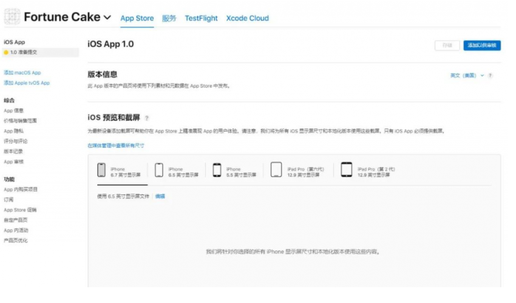The height and width of the screenshot is (303, 516).
Task: Click the 添加 macOS App link
Action: [22, 73]
